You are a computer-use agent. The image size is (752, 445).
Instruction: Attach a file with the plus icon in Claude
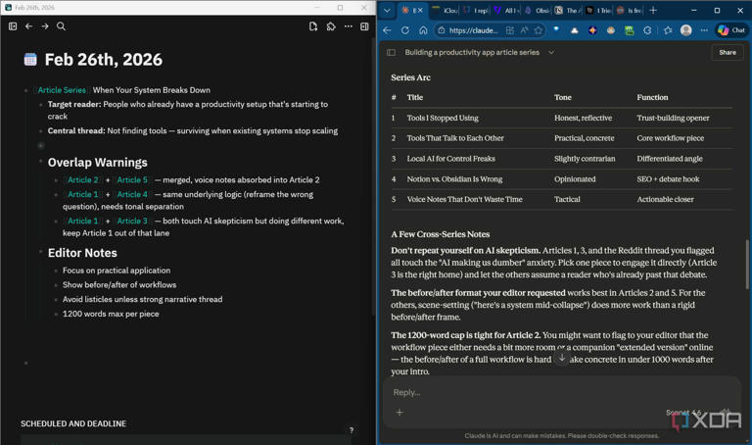pyautogui.click(x=399, y=412)
